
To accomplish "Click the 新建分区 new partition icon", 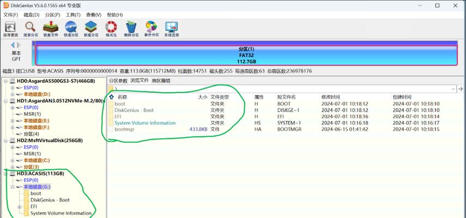I will click(x=91, y=29).
